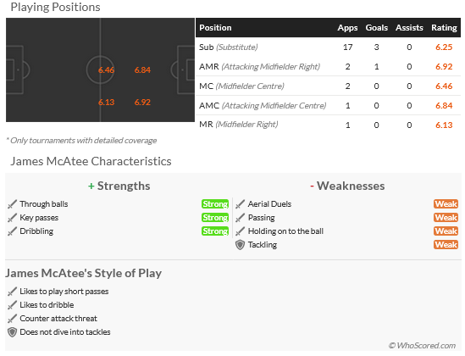Click the sword icon next to Aerial Duels

pos(241,204)
